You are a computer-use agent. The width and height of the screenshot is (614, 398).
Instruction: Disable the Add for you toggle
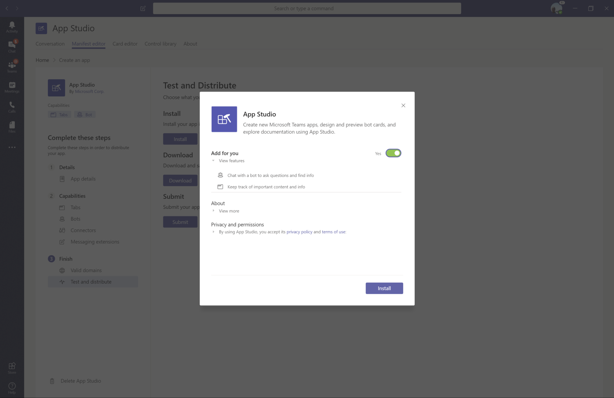pyautogui.click(x=393, y=153)
